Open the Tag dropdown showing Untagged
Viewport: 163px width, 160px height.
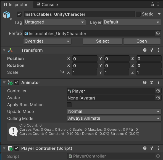pyautogui.click(x=55, y=22)
